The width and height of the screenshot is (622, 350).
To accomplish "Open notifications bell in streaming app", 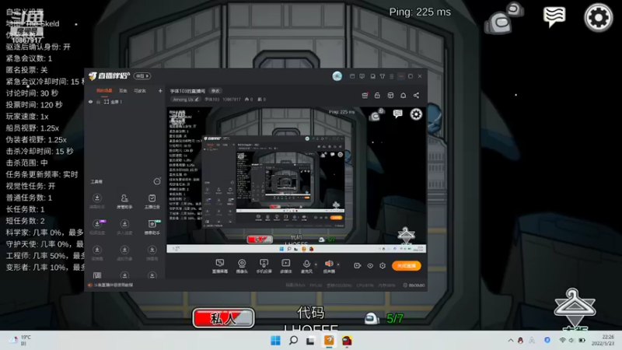I will tap(403, 95).
